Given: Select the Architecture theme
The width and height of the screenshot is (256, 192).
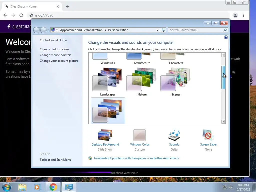Looking at the screenshot, I should pos(142,59).
